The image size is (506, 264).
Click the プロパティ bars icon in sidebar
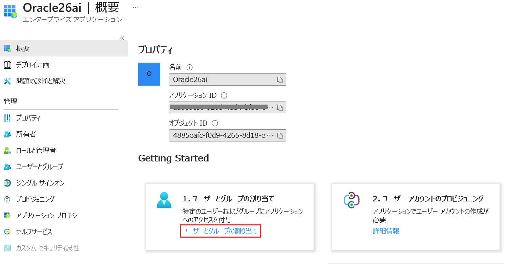click(7, 118)
